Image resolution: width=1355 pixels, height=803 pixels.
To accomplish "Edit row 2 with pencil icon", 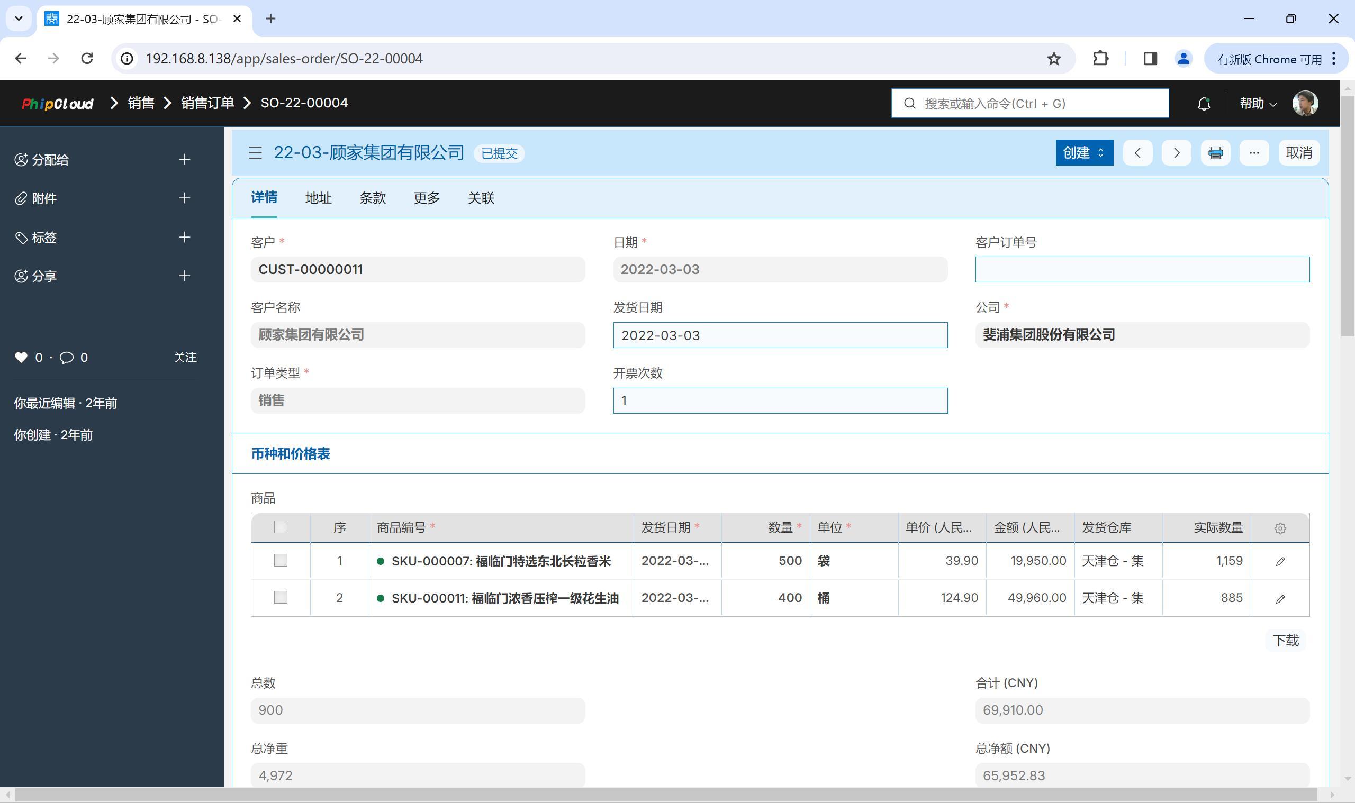I will click(1280, 599).
